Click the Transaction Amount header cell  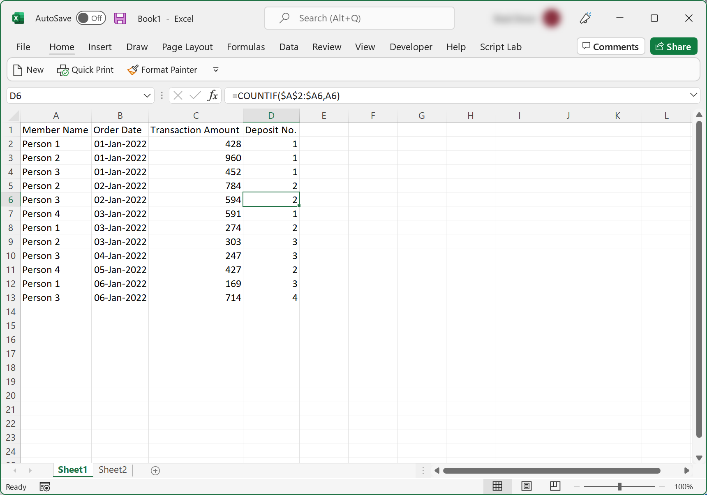coord(195,130)
